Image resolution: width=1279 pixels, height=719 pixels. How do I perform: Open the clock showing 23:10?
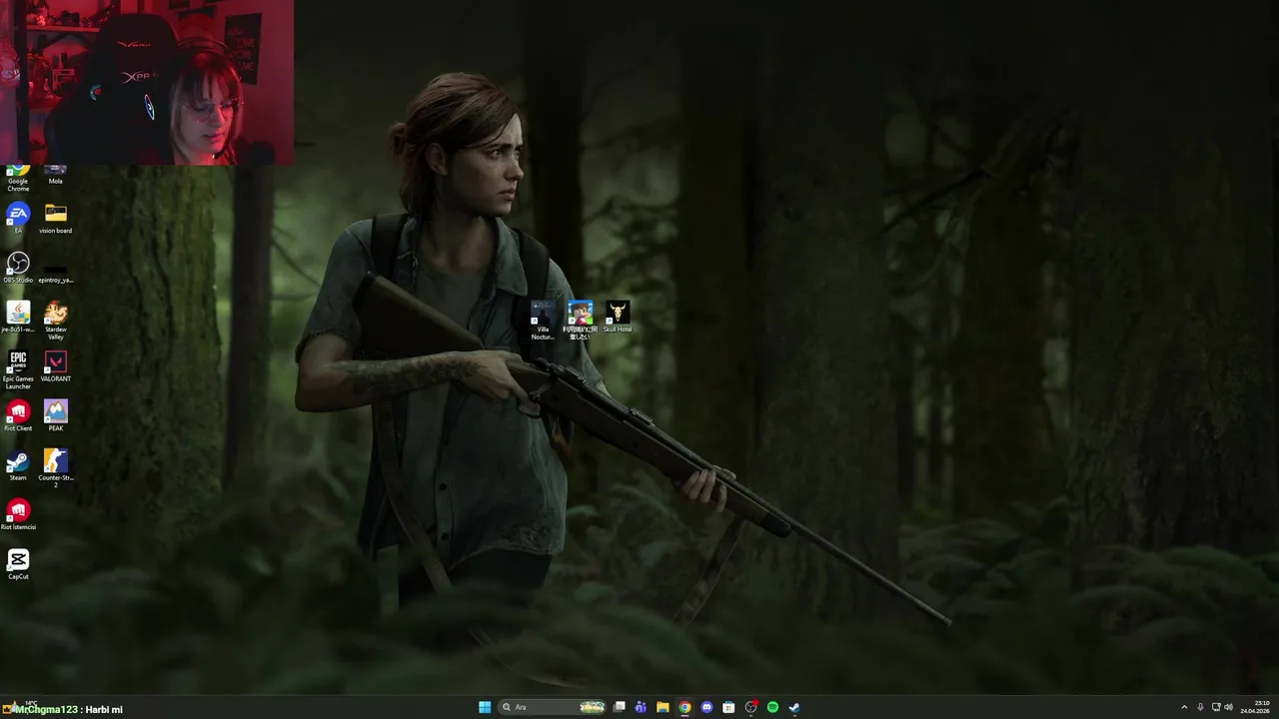1255,707
